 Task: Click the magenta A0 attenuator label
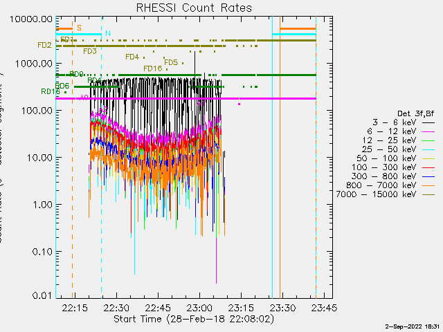(x=84, y=98)
